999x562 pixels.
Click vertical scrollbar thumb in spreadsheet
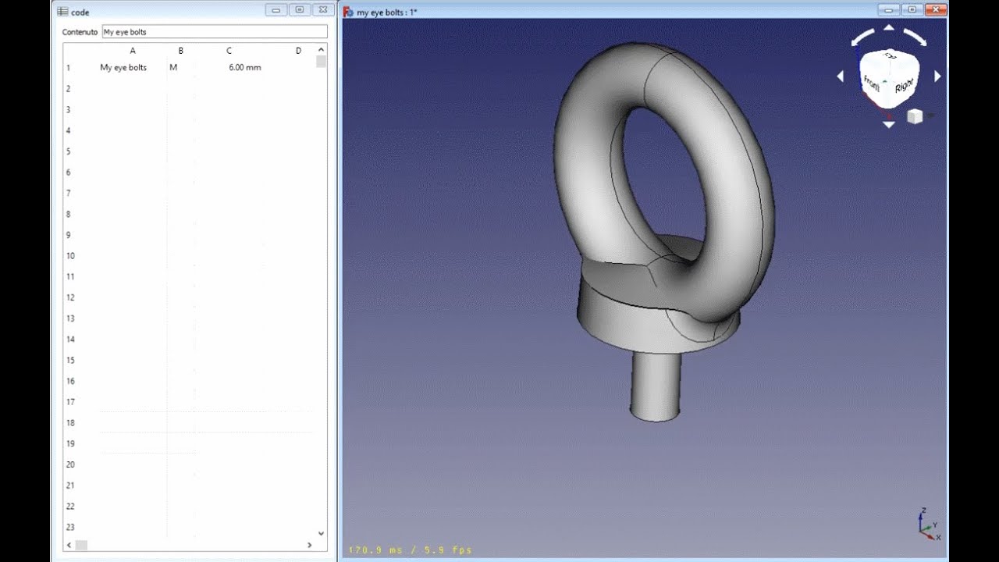pyautogui.click(x=321, y=62)
